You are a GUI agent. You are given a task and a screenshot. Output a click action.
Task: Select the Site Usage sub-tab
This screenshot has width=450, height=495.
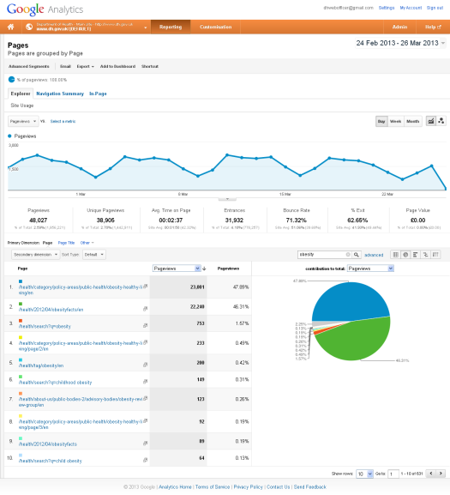coord(22,106)
